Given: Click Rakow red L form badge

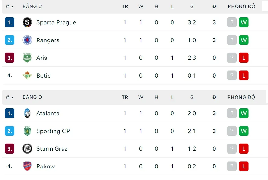Looking at the screenshot, I should click(x=244, y=166).
